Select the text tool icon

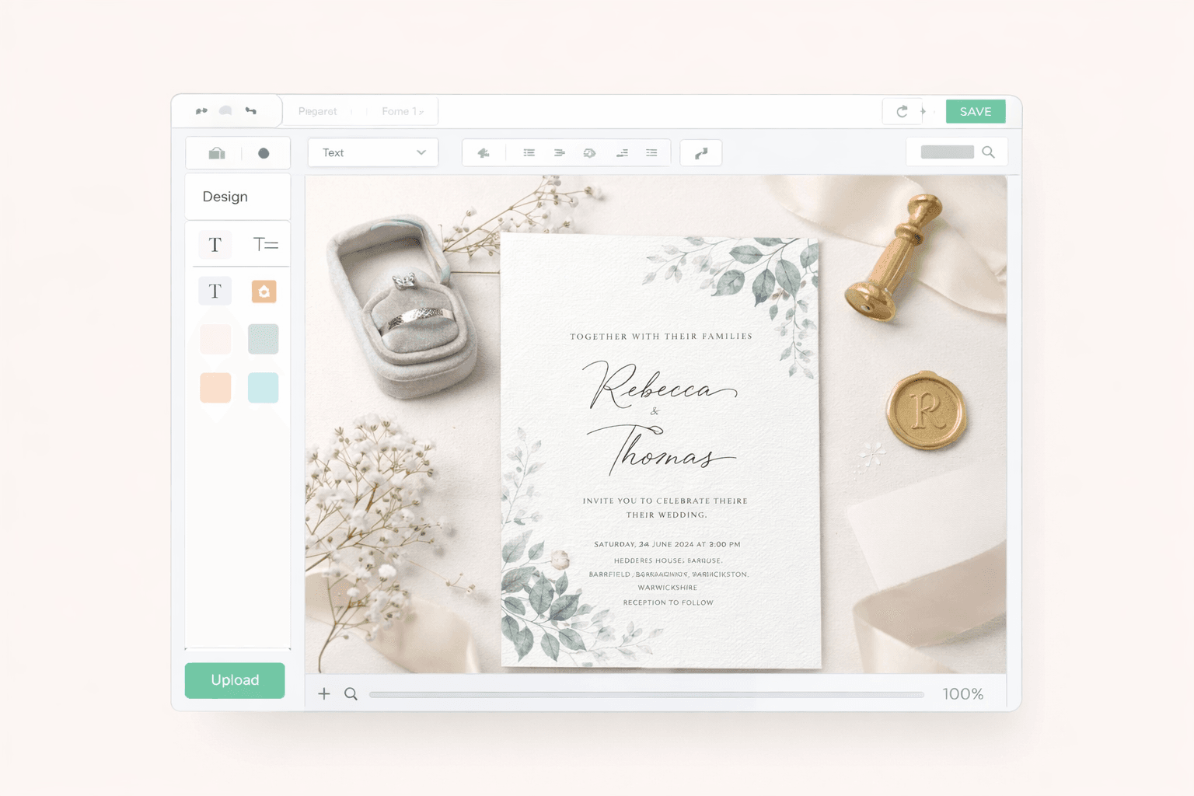pos(215,245)
